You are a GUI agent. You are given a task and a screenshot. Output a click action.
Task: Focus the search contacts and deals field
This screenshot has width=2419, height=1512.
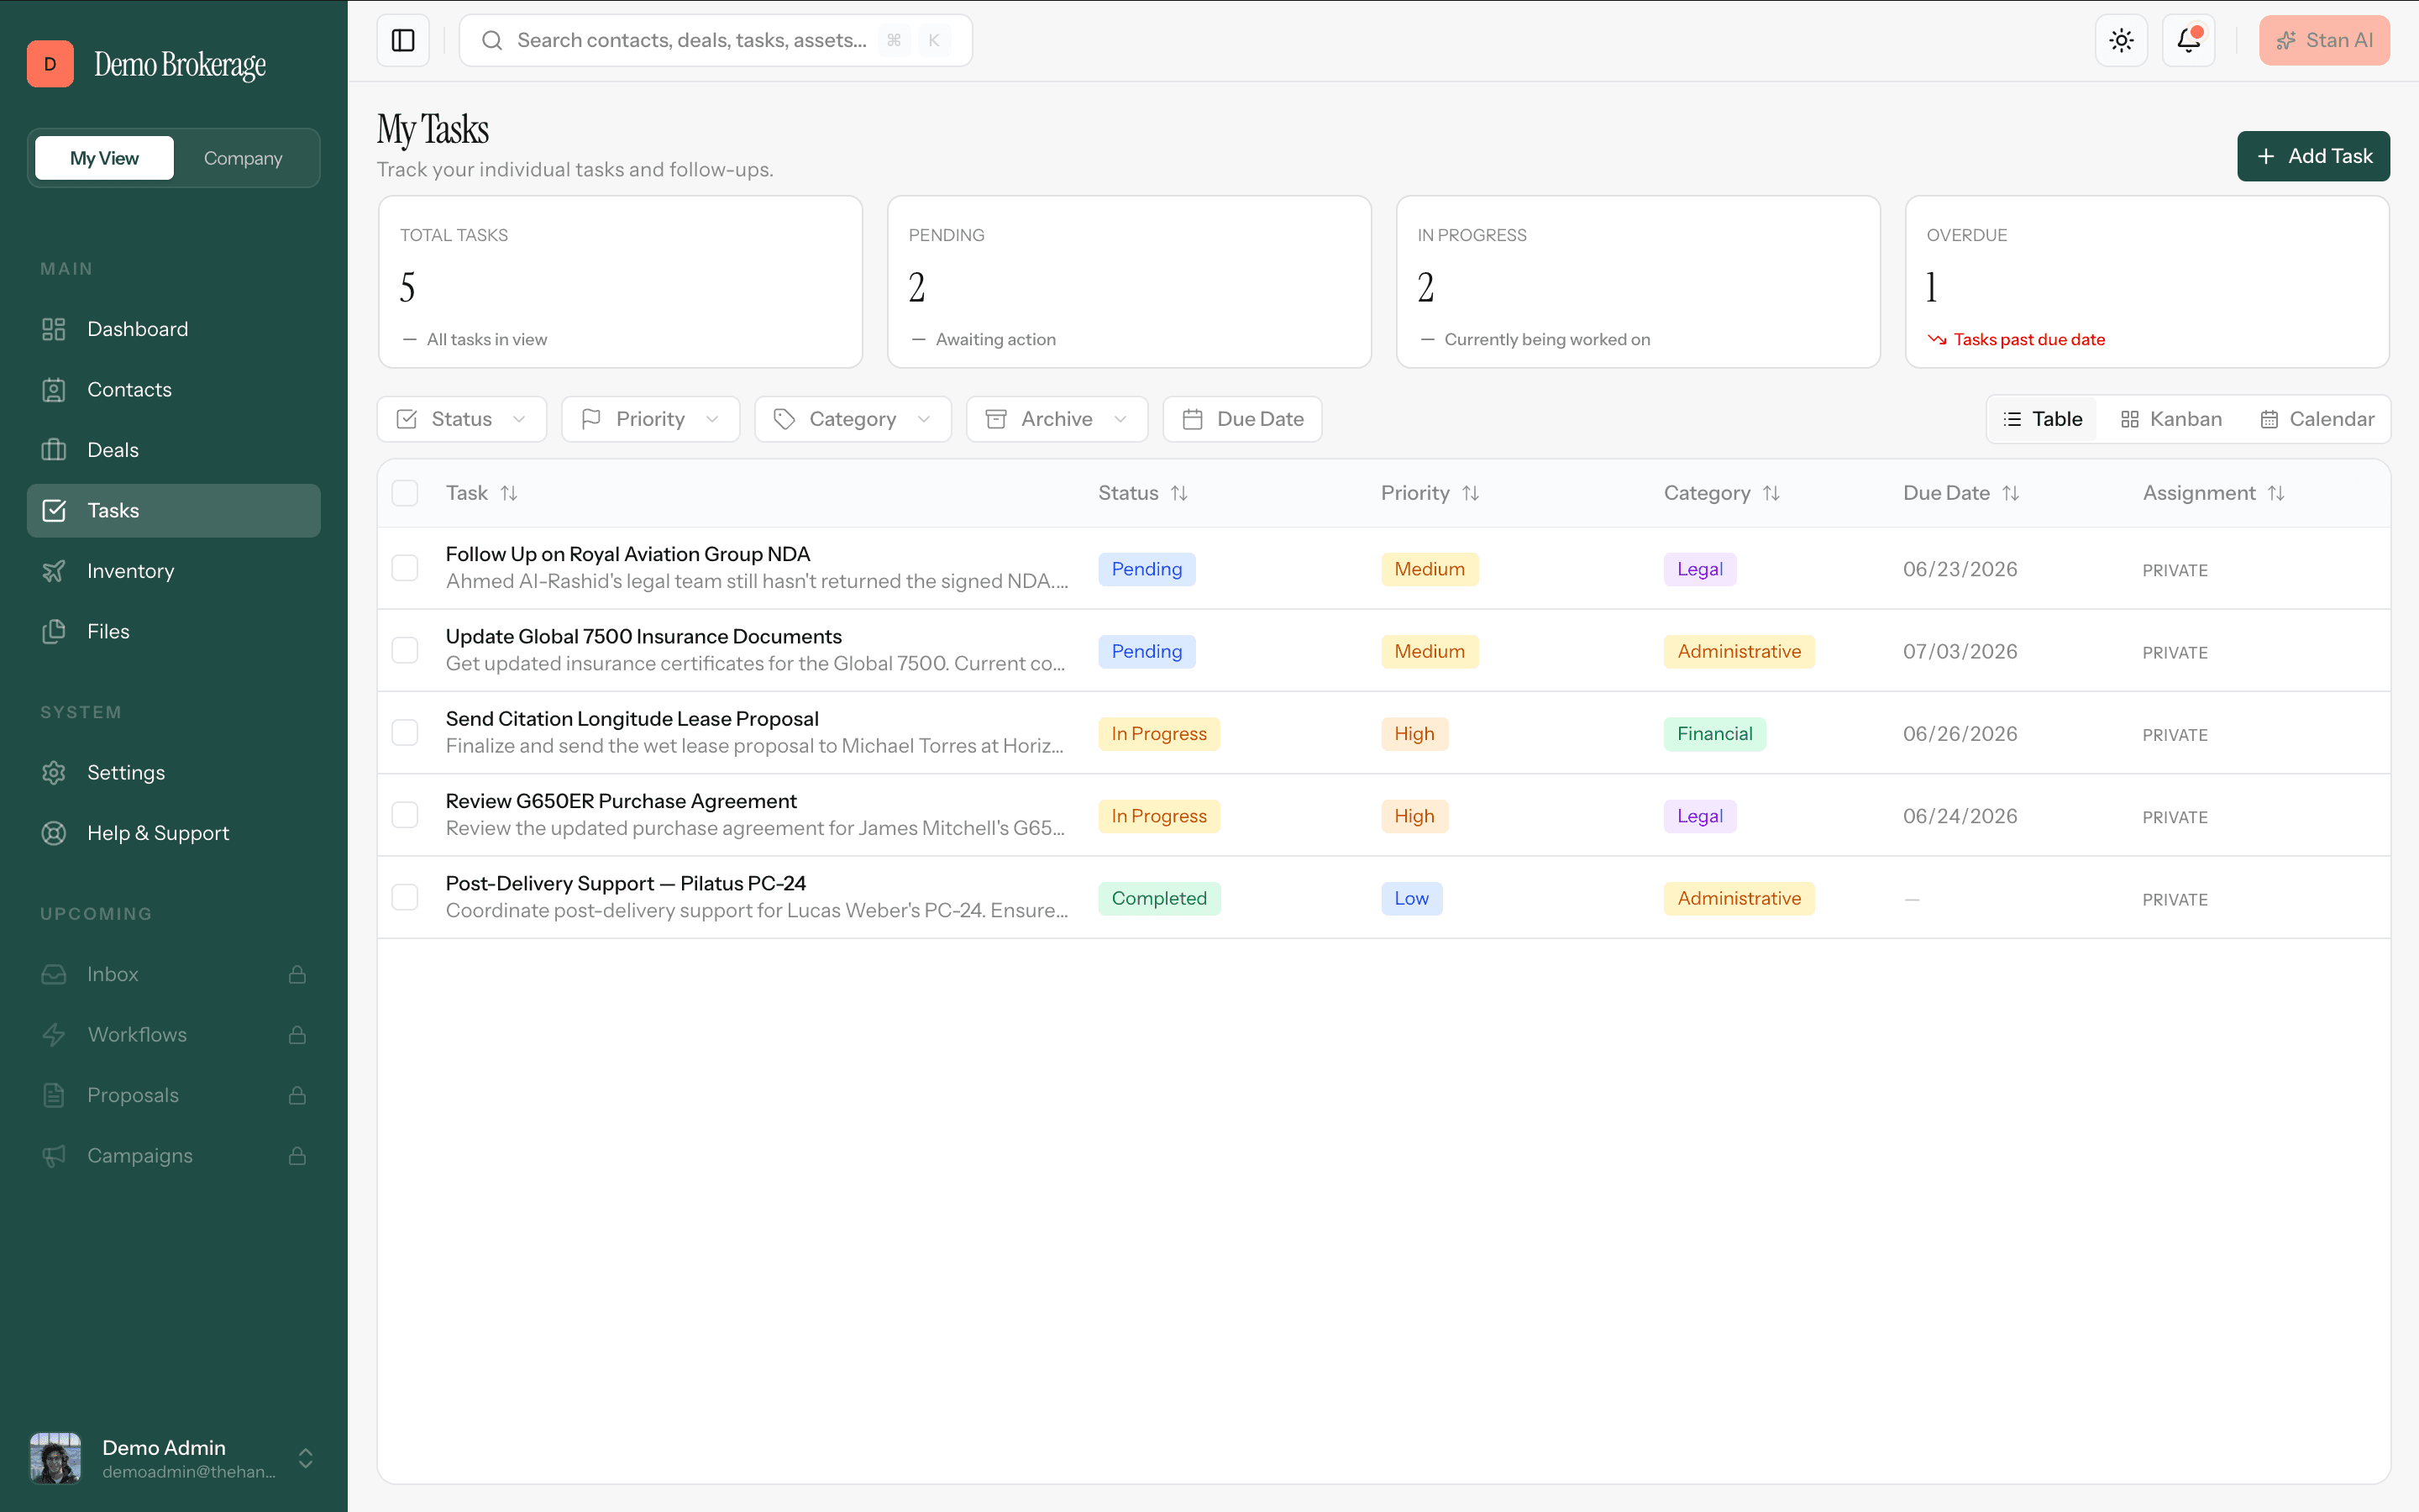click(716, 40)
